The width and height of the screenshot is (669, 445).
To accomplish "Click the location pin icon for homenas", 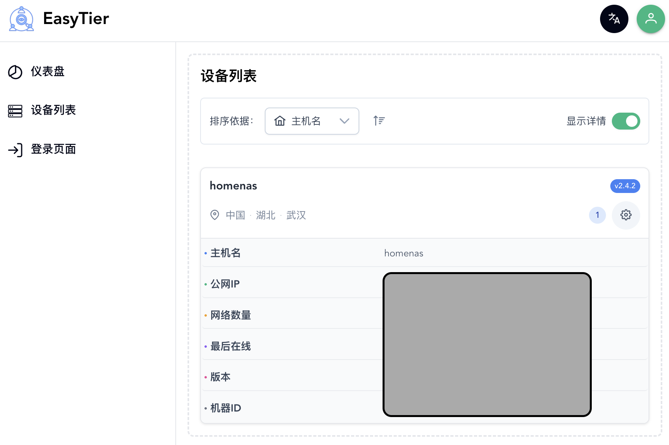I will click(215, 215).
